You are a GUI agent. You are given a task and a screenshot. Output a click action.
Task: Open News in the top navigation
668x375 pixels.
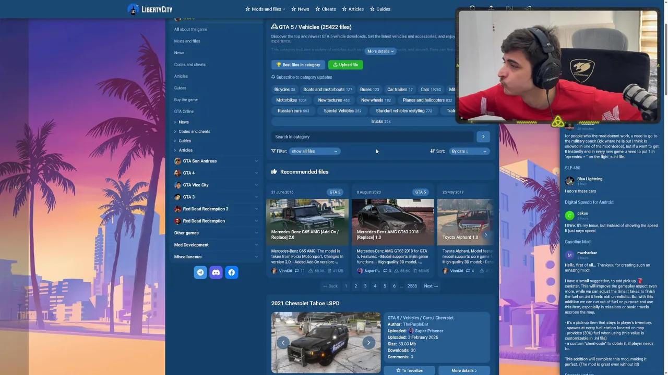pyautogui.click(x=300, y=9)
